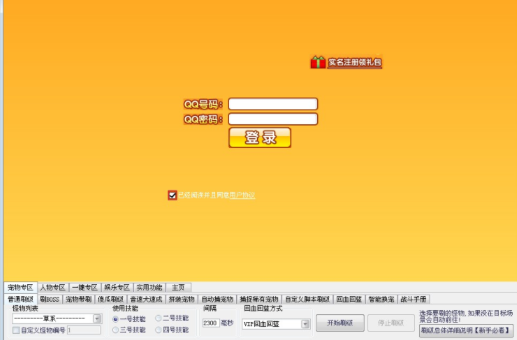This screenshot has height=340, width=517.
Task: Uncheck the agree to user agreement checkbox
Action: point(172,195)
